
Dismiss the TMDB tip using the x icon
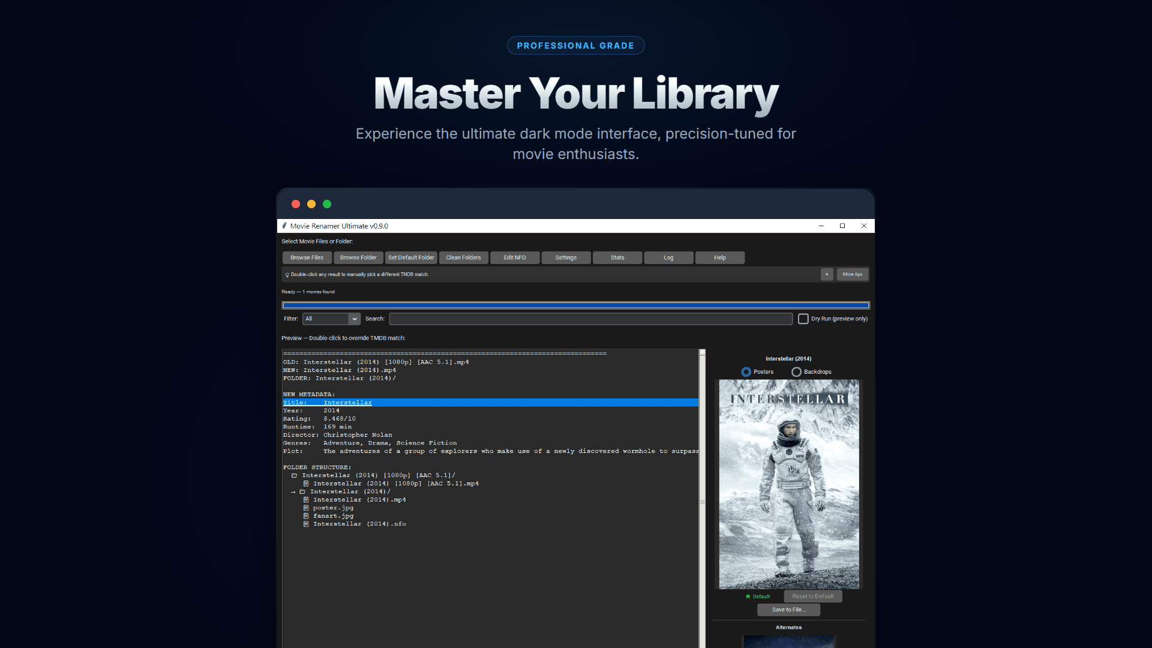(827, 274)
